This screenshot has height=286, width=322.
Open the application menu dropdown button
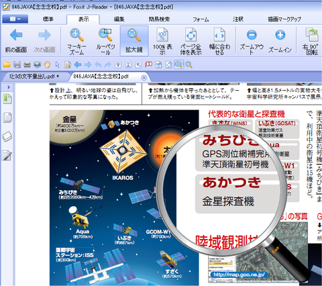tap(15, 19)
